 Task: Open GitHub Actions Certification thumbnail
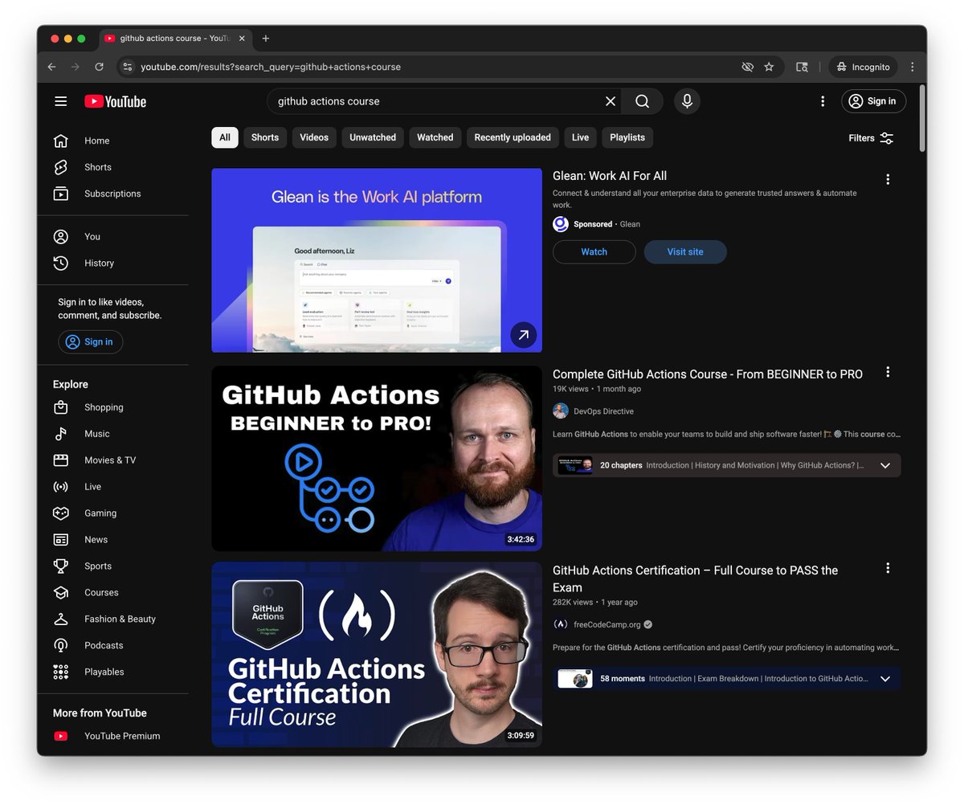point(377,655)
